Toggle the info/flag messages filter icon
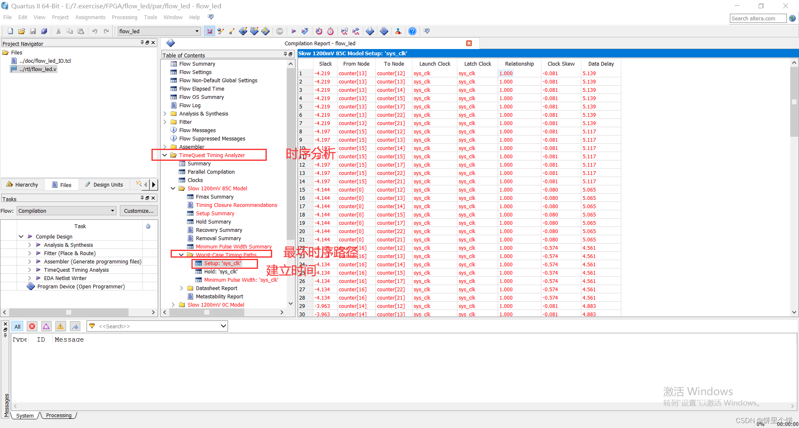Screen dimensions: 799x428 [75, 326]
